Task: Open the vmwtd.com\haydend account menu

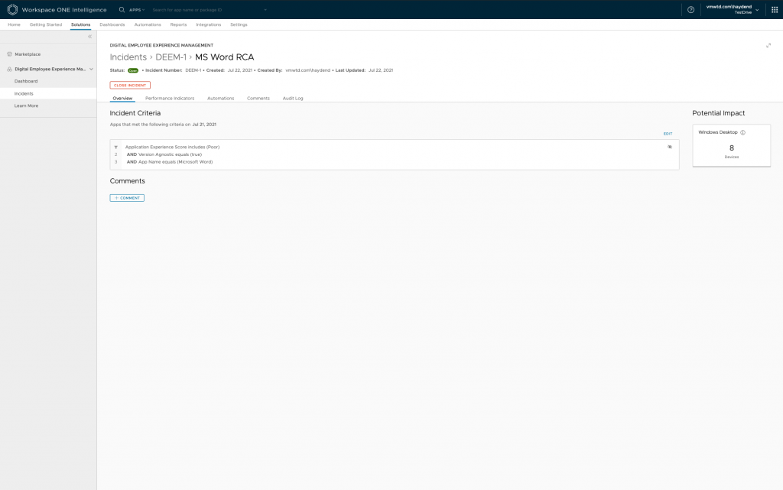Action: pos(732,9)
